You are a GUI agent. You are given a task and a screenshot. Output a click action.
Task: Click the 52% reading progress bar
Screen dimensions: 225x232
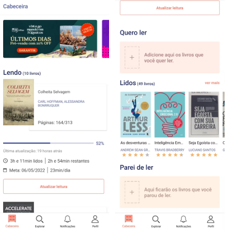point(48,143)
